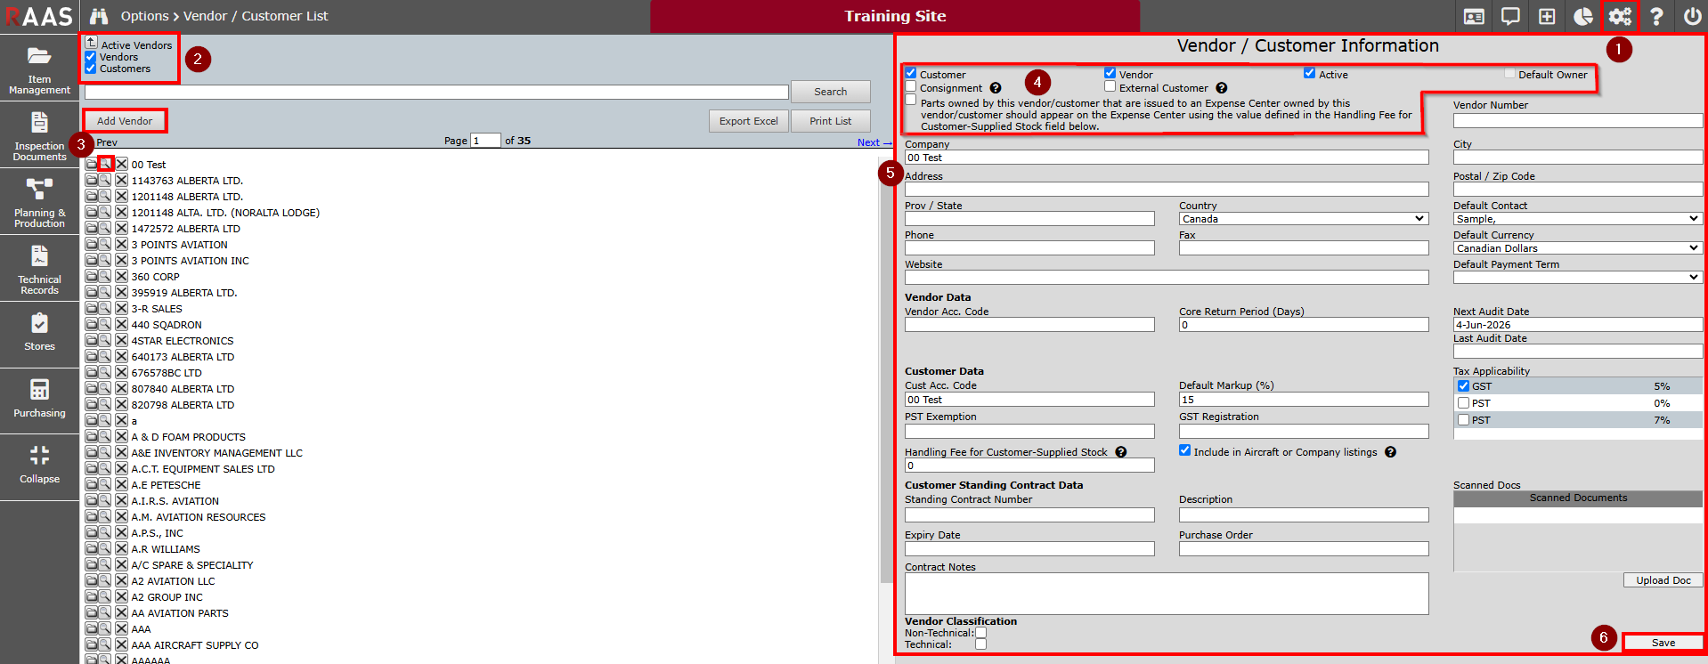Uncheck the Customers filter checkbox

click(91, 69)
